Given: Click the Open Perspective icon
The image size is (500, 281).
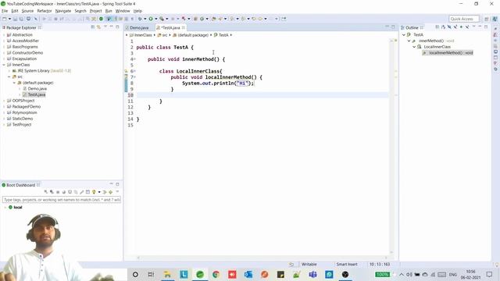Looking at the screenshot, I should click(x=487, y=19).
